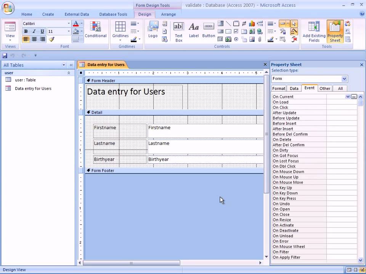Select the Attachment paperclip control
The image size is (366, 274).
coord(260,39)
